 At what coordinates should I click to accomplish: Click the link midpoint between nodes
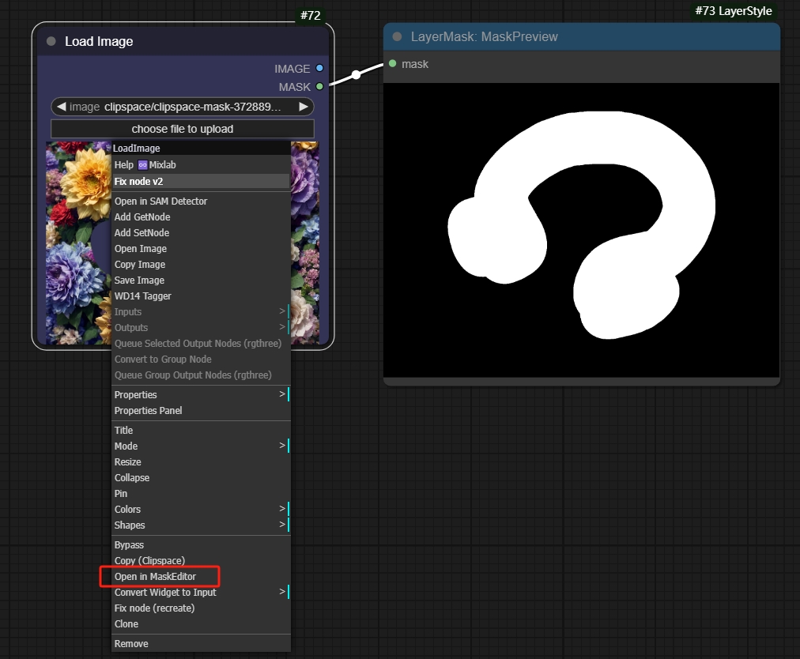point(357,75)
